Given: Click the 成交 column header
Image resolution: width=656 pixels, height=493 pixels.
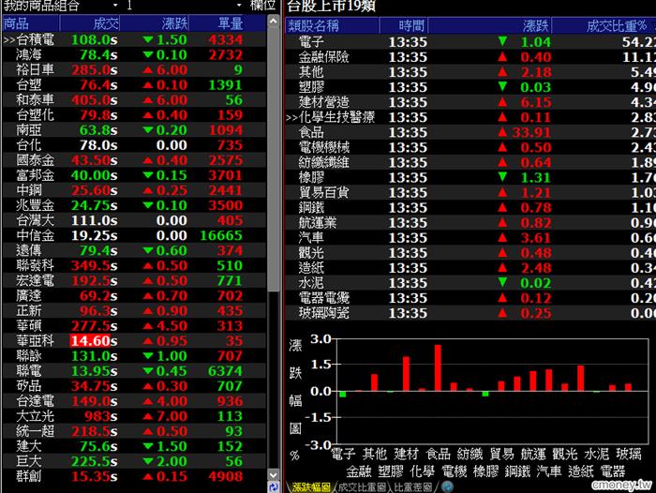Looking at the screenshot, I should (90, 23).
